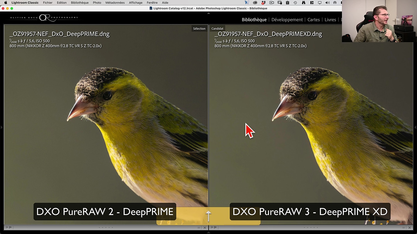
Task: Flag the Sélection photo as rejected
Action: [x=10, y=227]
